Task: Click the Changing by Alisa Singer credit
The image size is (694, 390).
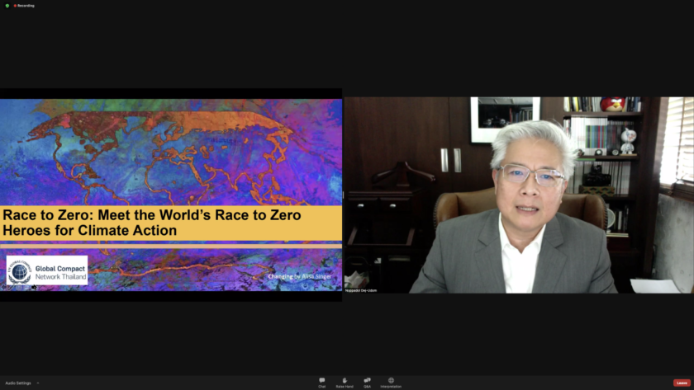Action: click(x=298, y=276)
